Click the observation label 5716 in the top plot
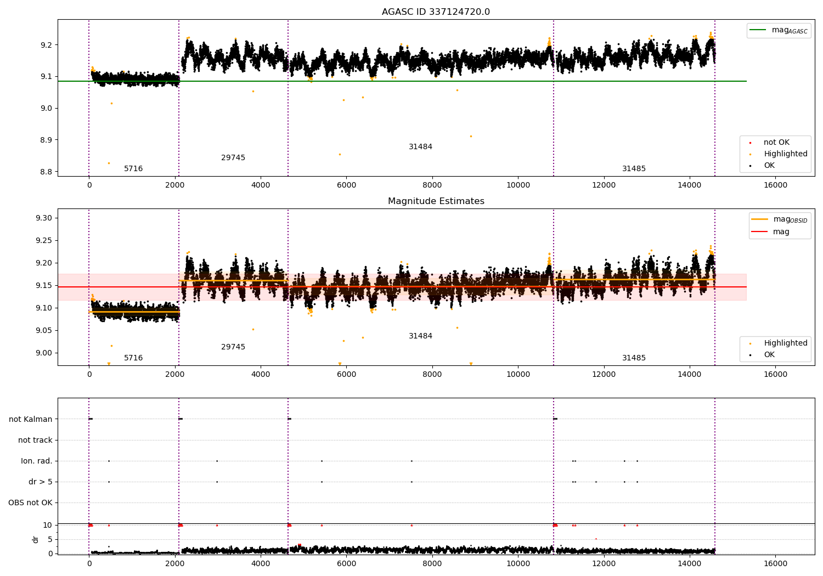823x576 pixels. 133,169
